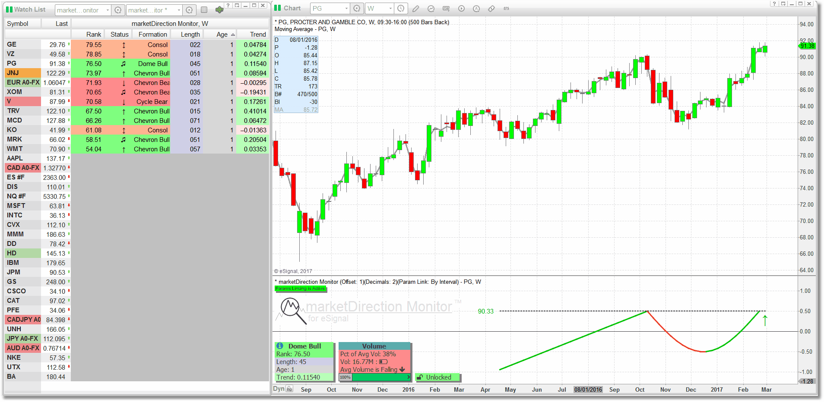
Task: Select the AAPL symbol row
Action: [23, 158]
